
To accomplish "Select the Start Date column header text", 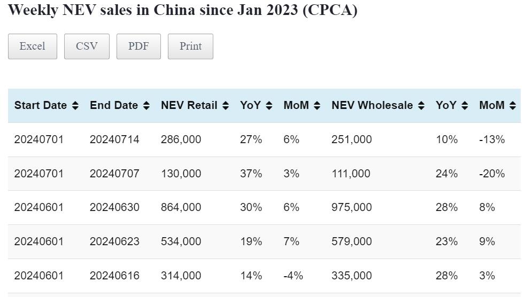I will pyautogui.click(x=41, y=106).
